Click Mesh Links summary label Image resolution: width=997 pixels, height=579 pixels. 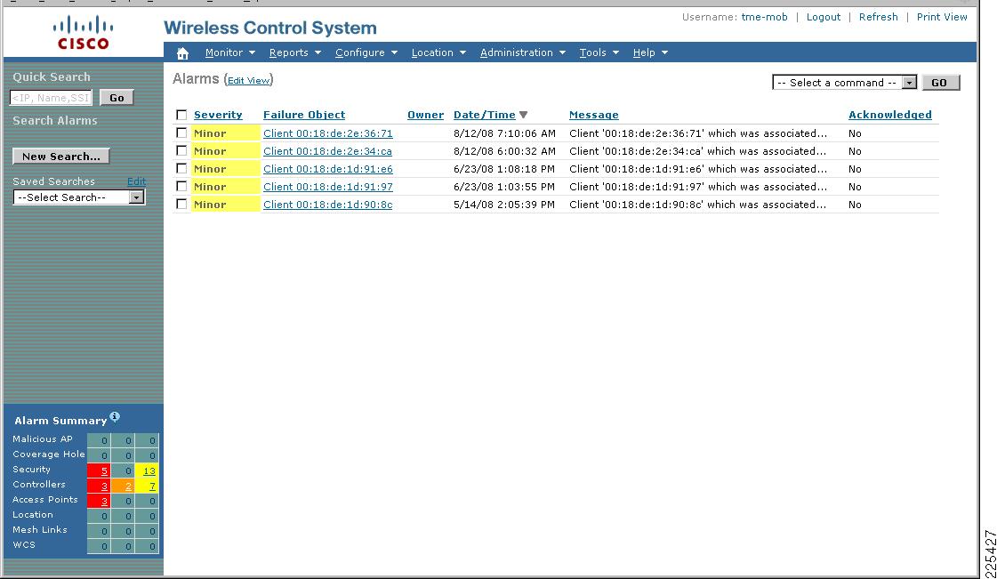click(39, 530)
